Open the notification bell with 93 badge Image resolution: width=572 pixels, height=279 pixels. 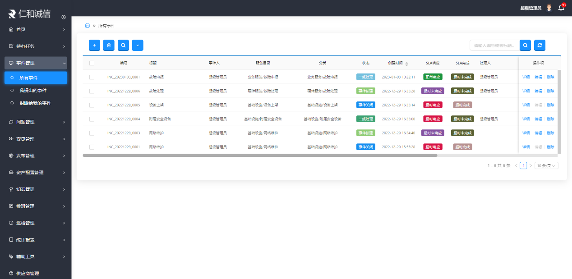[561, 8]
